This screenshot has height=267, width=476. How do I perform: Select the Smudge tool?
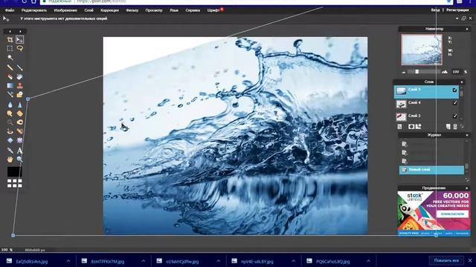(10, 113)
